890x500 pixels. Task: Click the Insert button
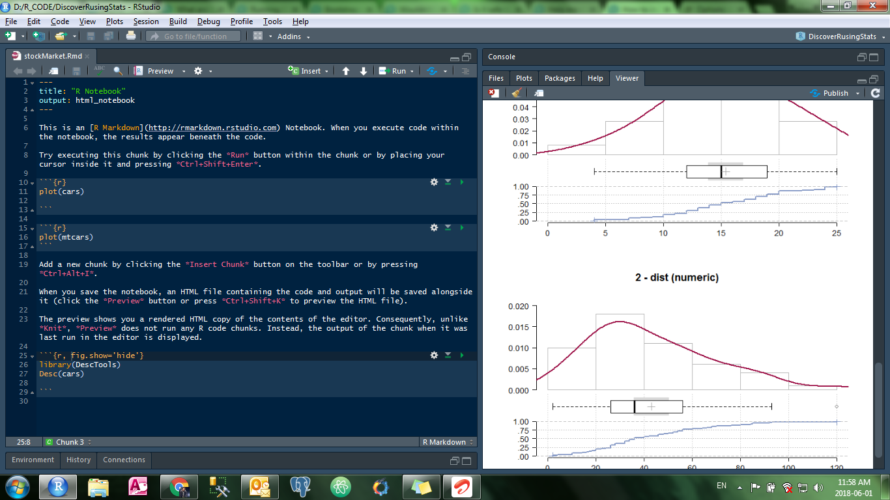click(305, 71)
